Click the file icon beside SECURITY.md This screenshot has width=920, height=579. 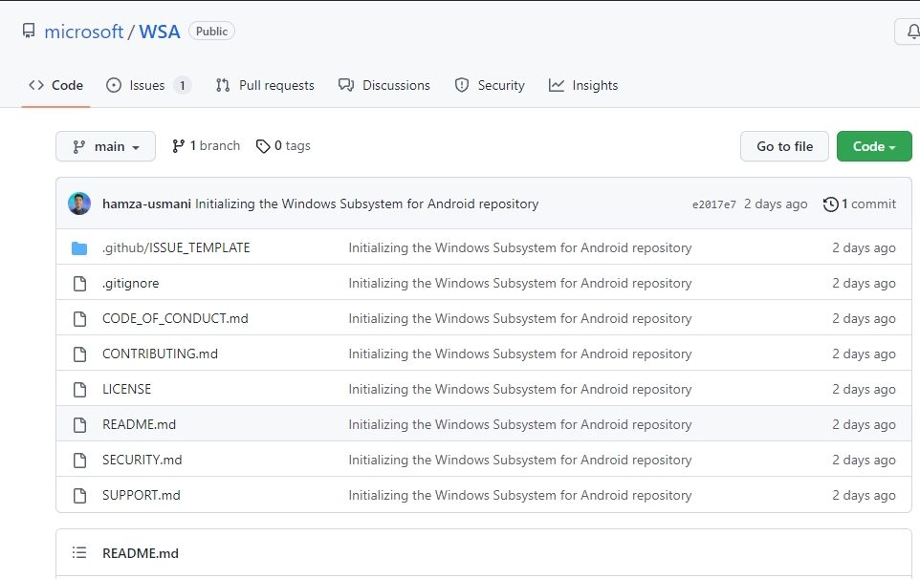pos(79,460)
